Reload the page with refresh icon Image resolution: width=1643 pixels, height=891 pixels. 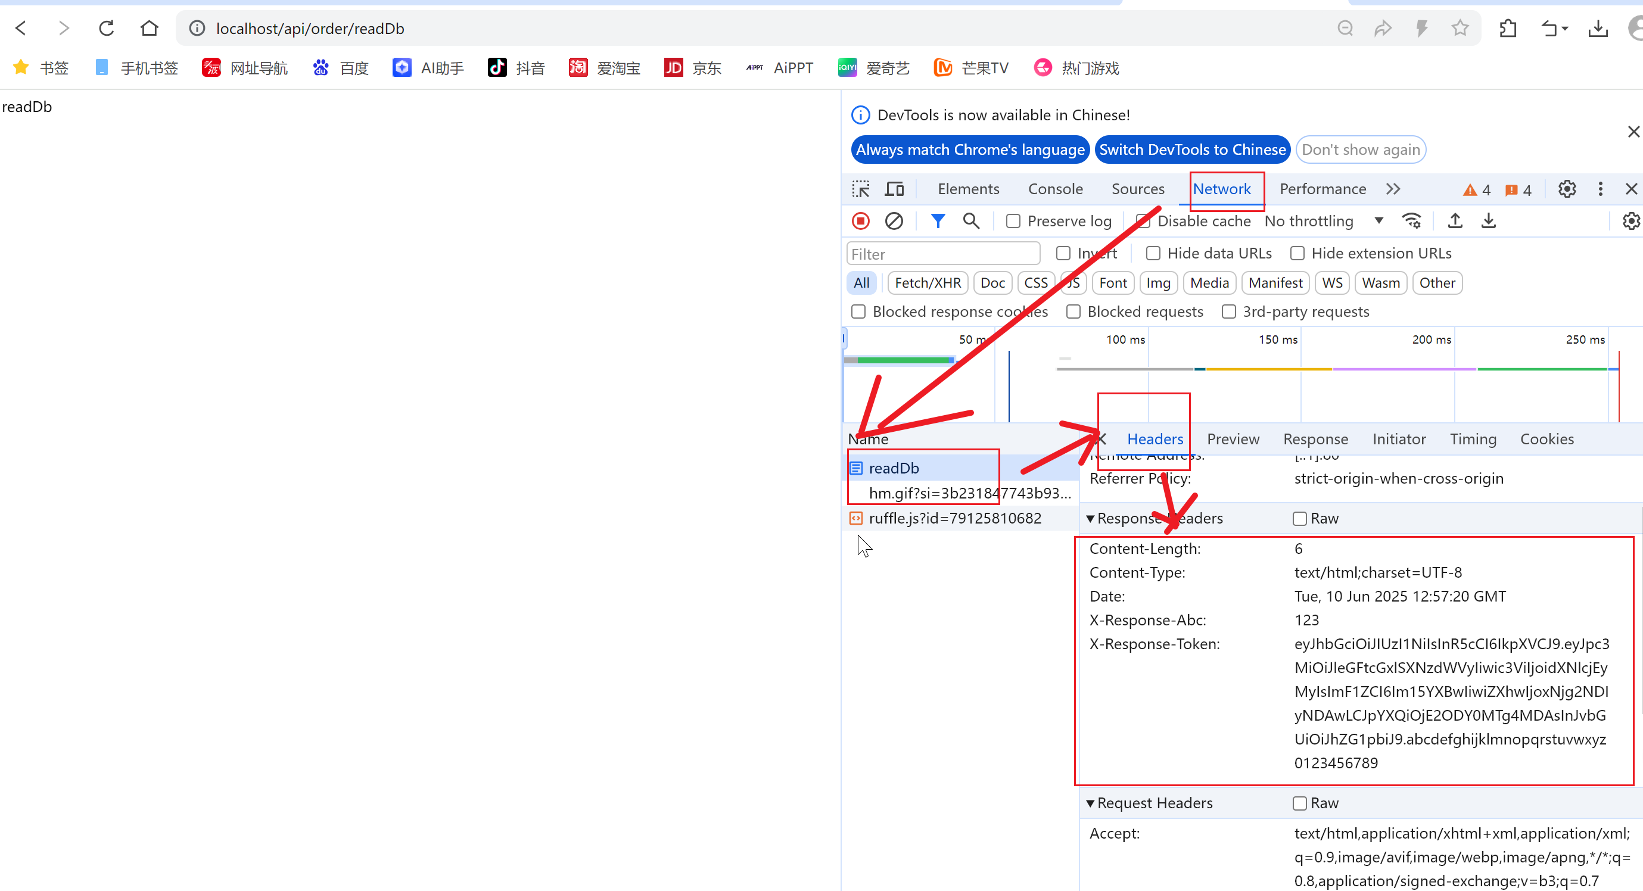point(107,28)
